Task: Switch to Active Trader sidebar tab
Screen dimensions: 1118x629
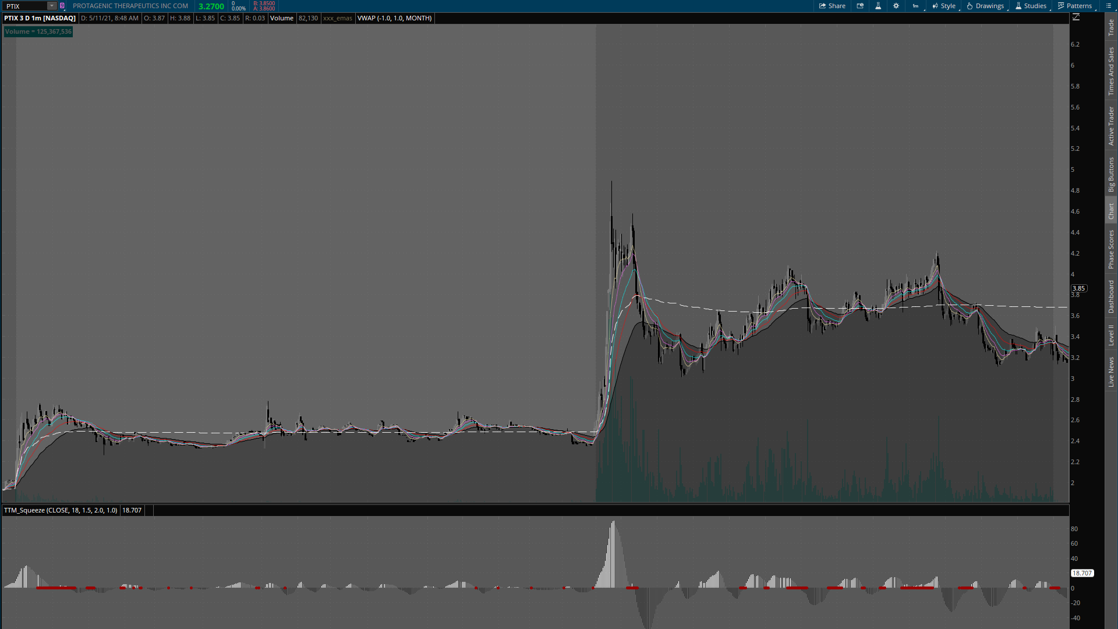Action: click(x=1111, y=126)
